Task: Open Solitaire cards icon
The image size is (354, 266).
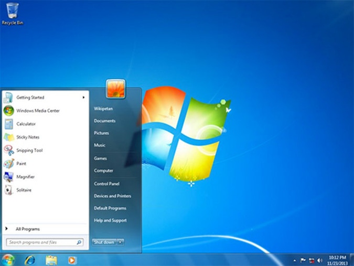Action: [8, 190]
